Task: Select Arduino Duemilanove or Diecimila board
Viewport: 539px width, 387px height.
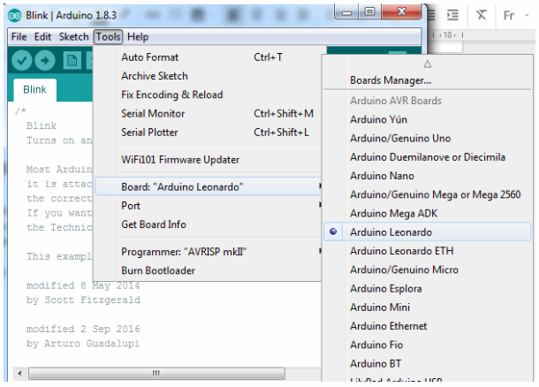Action: tap(428, 157)
